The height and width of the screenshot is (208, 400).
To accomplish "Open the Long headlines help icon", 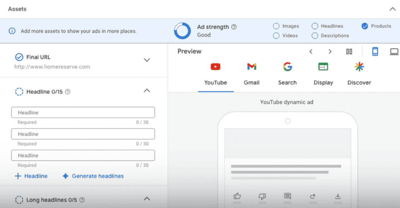I will (x=82, y=200).
